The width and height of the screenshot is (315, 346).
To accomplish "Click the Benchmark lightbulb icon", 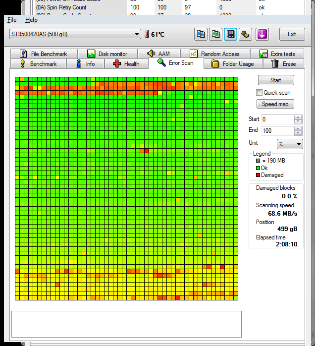I will (22, 63).
